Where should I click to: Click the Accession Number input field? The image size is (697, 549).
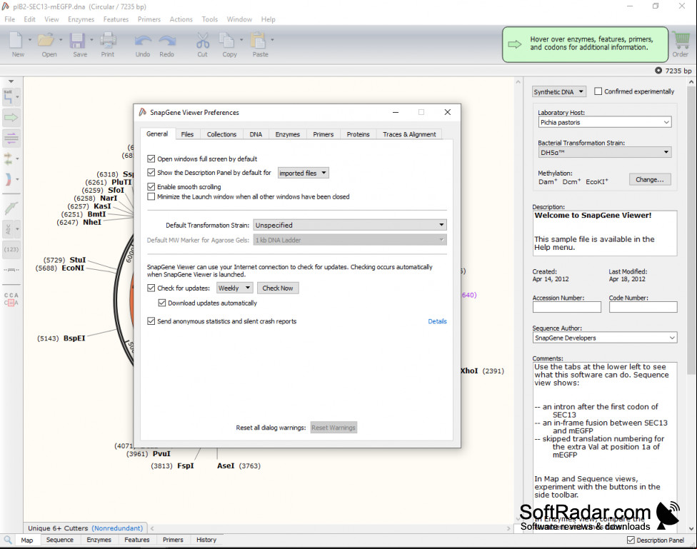pyautogui.click(x=567, y=307)
